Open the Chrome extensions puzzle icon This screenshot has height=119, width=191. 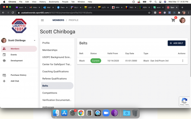pyautogui.click(x=179, y=13)
